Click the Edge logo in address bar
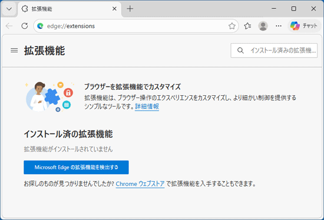The height and width of the screenshot is (220, 324). pyautogui.click(x=40, y=26)
